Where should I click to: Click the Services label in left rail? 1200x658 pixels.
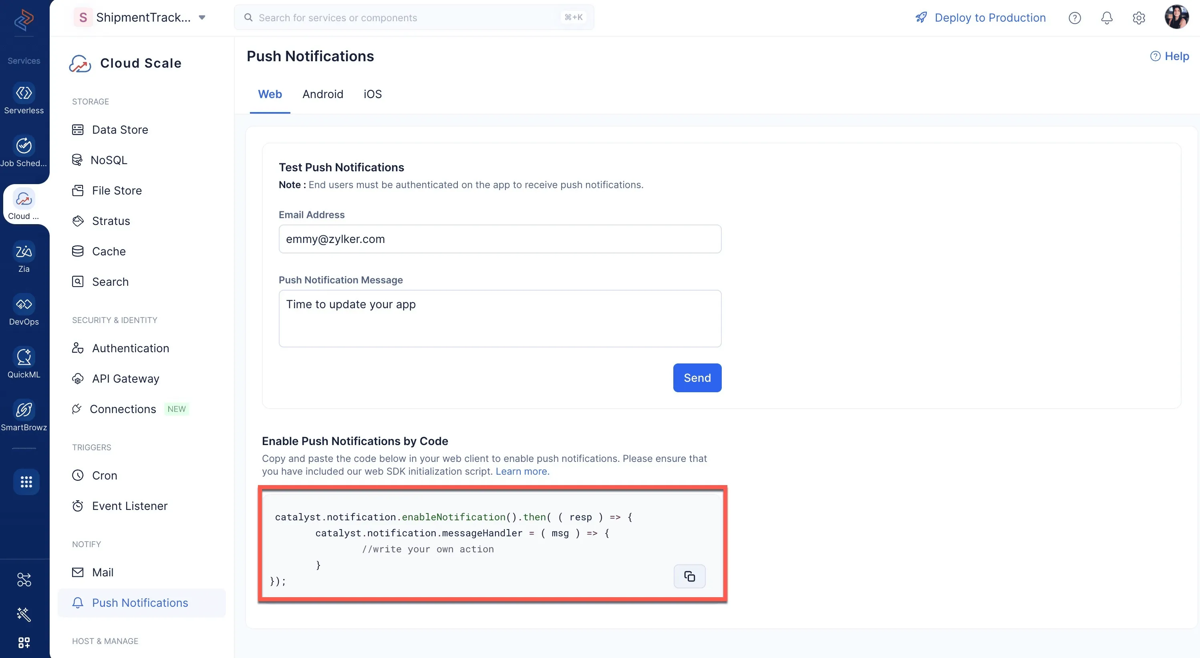coord(24,61)
